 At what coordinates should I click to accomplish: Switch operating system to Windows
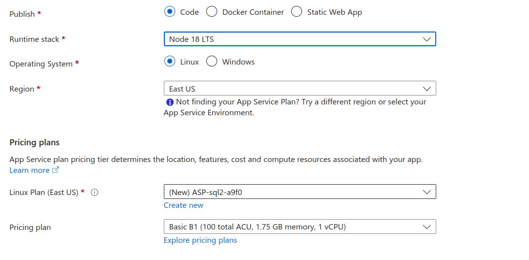click(212, 62)
